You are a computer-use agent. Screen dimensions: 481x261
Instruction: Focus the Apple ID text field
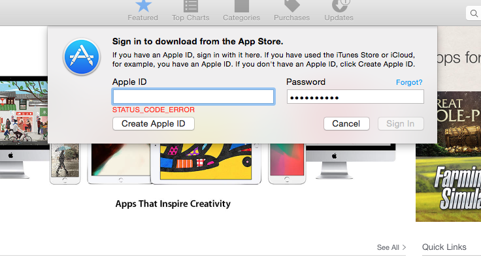pos(193,97)
